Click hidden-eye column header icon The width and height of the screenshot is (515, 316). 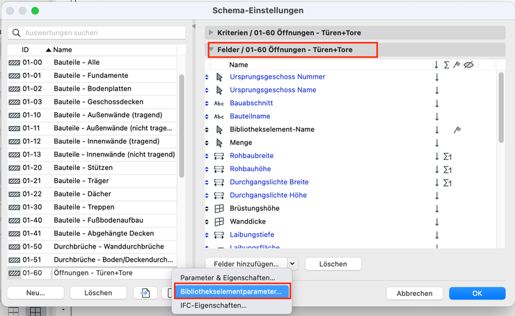pos(468,65)
